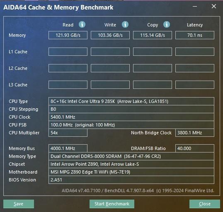This screenshot has width=223, height=212.
Task: Minimize the AIDA64 benchmark window
Action: [x=195, y=6]
